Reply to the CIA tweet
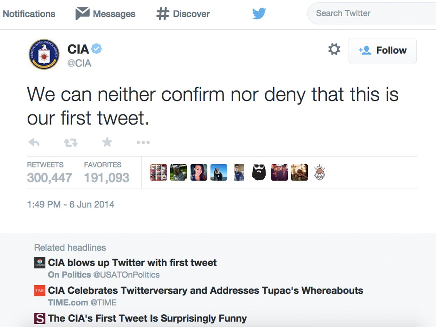Screen dimensions: 436x327 pos(34,142)
